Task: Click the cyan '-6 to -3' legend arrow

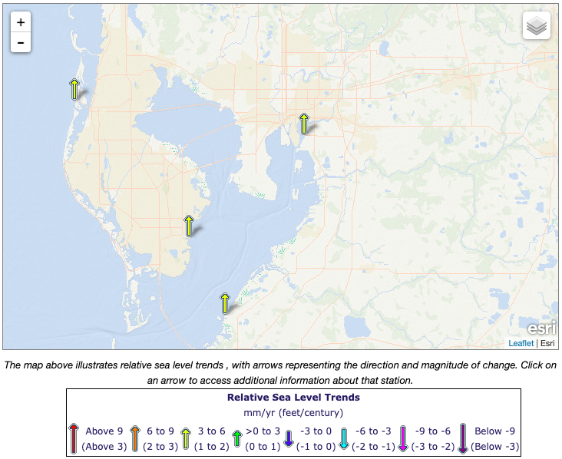Action: click(343, 439)
